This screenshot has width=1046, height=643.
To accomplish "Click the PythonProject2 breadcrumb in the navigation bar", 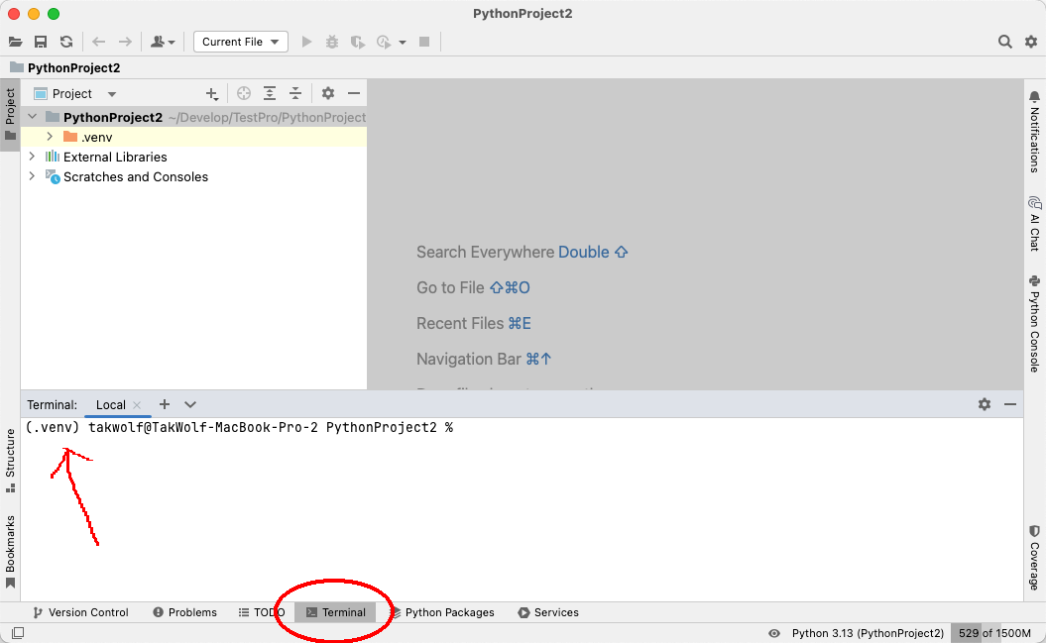I will [65, 68].
